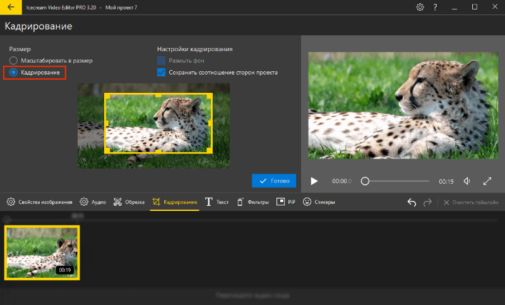Open the 'Текст' tool
Image resolution: width=505 pixels, height=305 pixels.
tap(217, 202)
